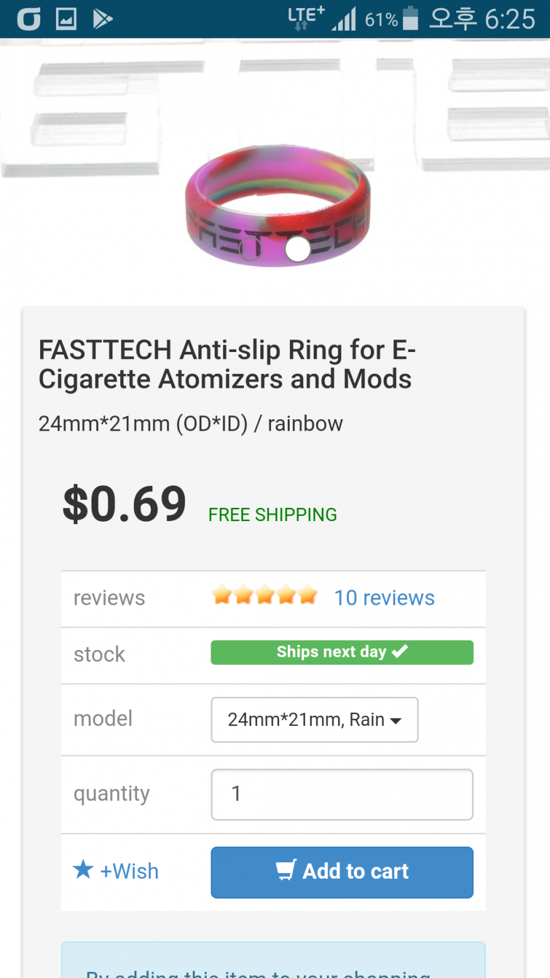Open the 10 reviews link
The image size is (550, 978).
[384, 598]
